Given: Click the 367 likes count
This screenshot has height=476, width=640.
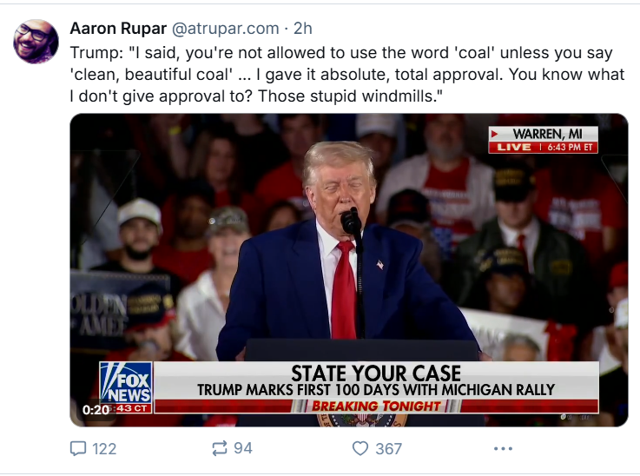Looking at the screenshot, I should (x=388, y=449).
